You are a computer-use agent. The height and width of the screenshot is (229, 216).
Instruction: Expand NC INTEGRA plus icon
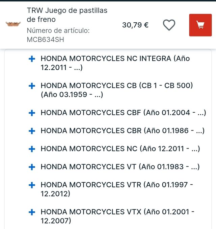tap(32, 59)
